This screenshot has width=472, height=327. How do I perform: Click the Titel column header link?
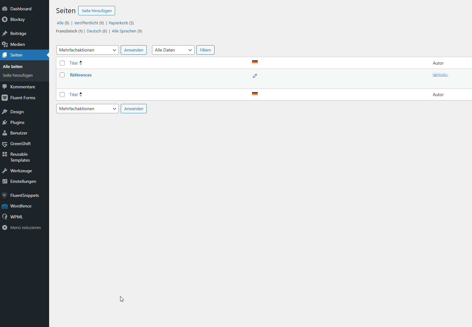[74, 63]
